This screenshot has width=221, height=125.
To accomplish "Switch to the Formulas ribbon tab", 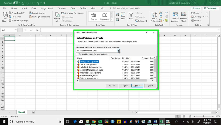I will (62, 8).
